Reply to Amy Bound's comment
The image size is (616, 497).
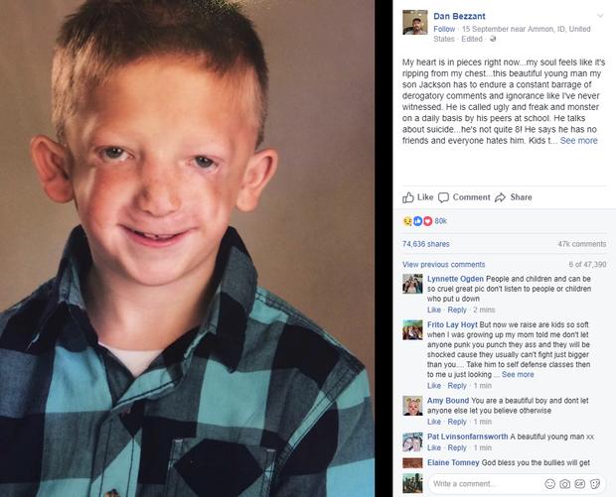457,422
